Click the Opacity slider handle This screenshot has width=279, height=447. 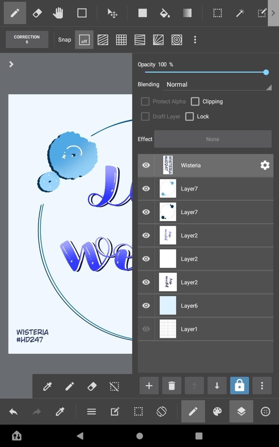[x=266, y=72]
